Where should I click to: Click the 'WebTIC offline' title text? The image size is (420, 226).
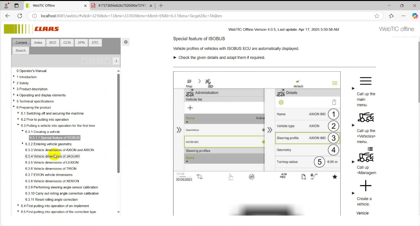click(x=397, y=29)
